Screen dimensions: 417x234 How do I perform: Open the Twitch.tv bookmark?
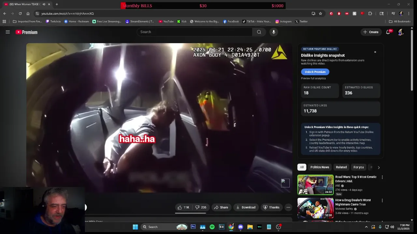click(x=53, y=21)
